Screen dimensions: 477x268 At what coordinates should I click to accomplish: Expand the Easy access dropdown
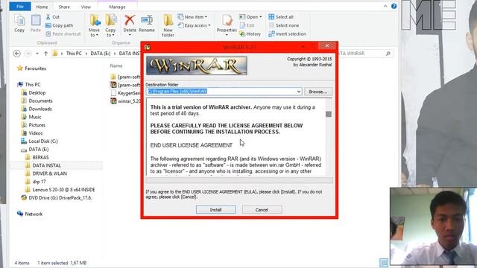click(x=209, y=25)
